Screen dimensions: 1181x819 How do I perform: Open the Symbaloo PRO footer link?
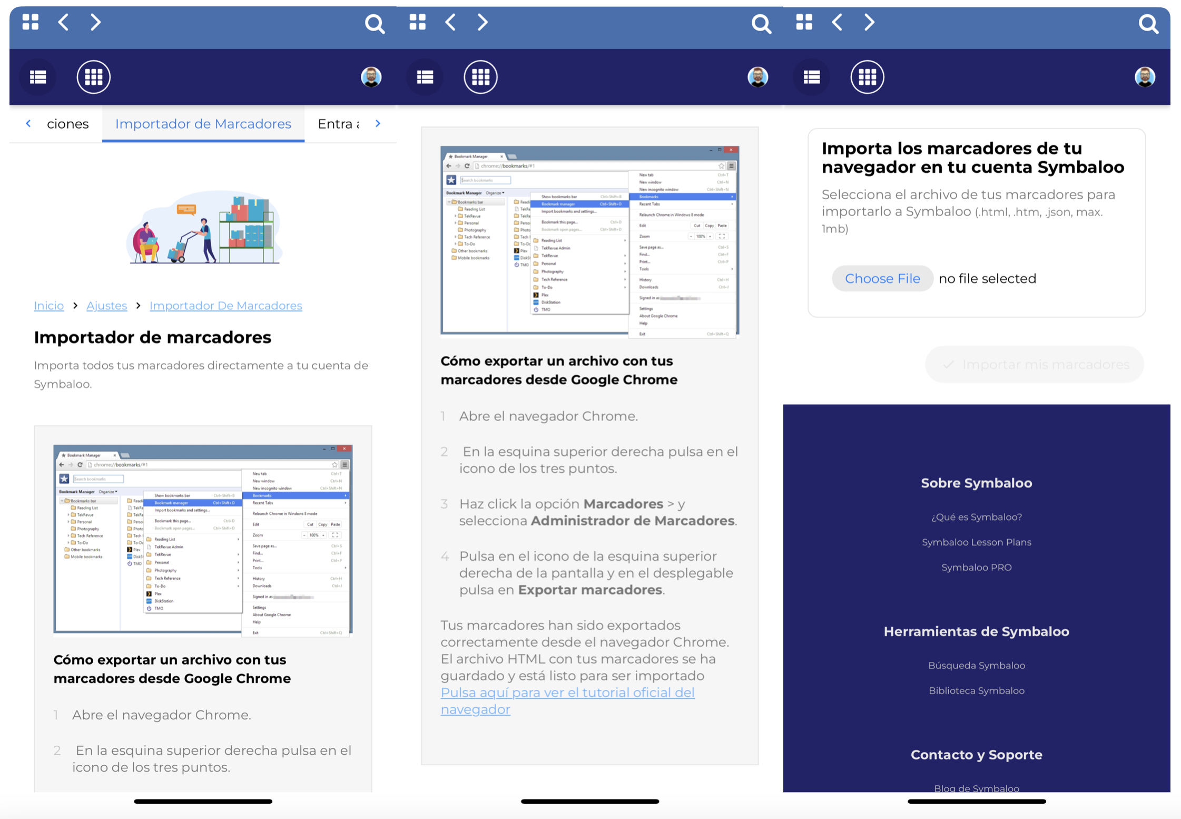click(x=977, y=568)
